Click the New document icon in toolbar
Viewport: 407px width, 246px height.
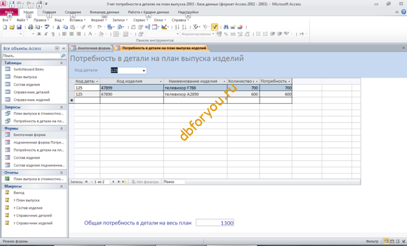coord(5,27)
